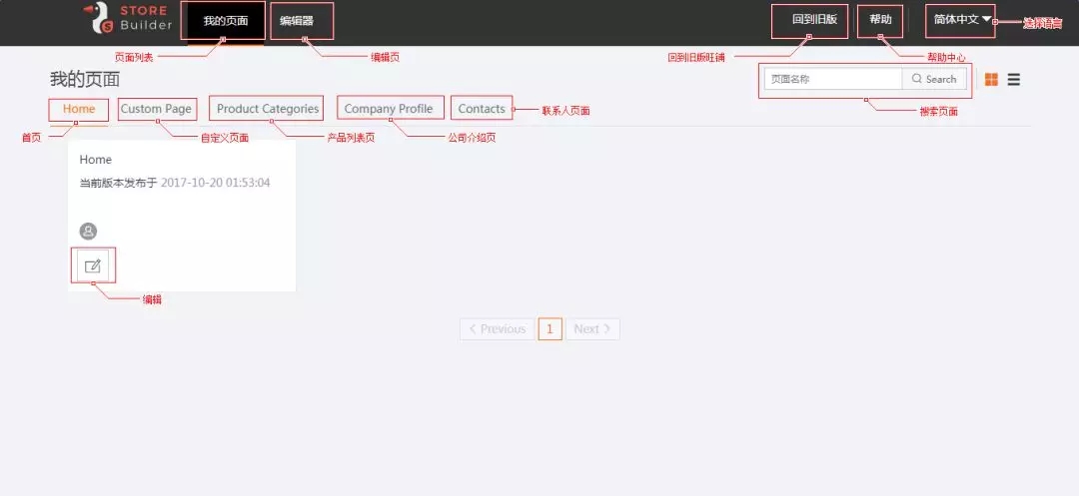Image resolution: width=1079 pixels, height=496 pixels.
Task: Switch to grid view layout
Action: (991, 80)
